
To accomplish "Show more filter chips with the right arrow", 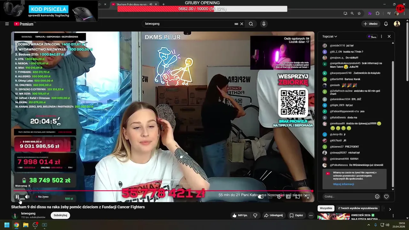I will click(x=390, y=209).
